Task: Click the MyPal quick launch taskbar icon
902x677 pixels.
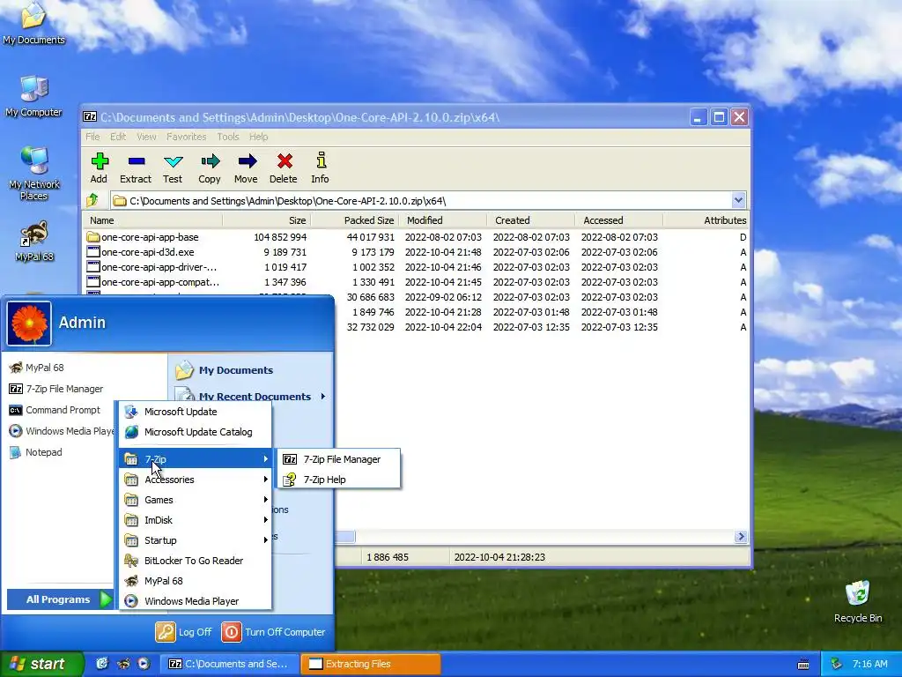Action: point(123,664)
